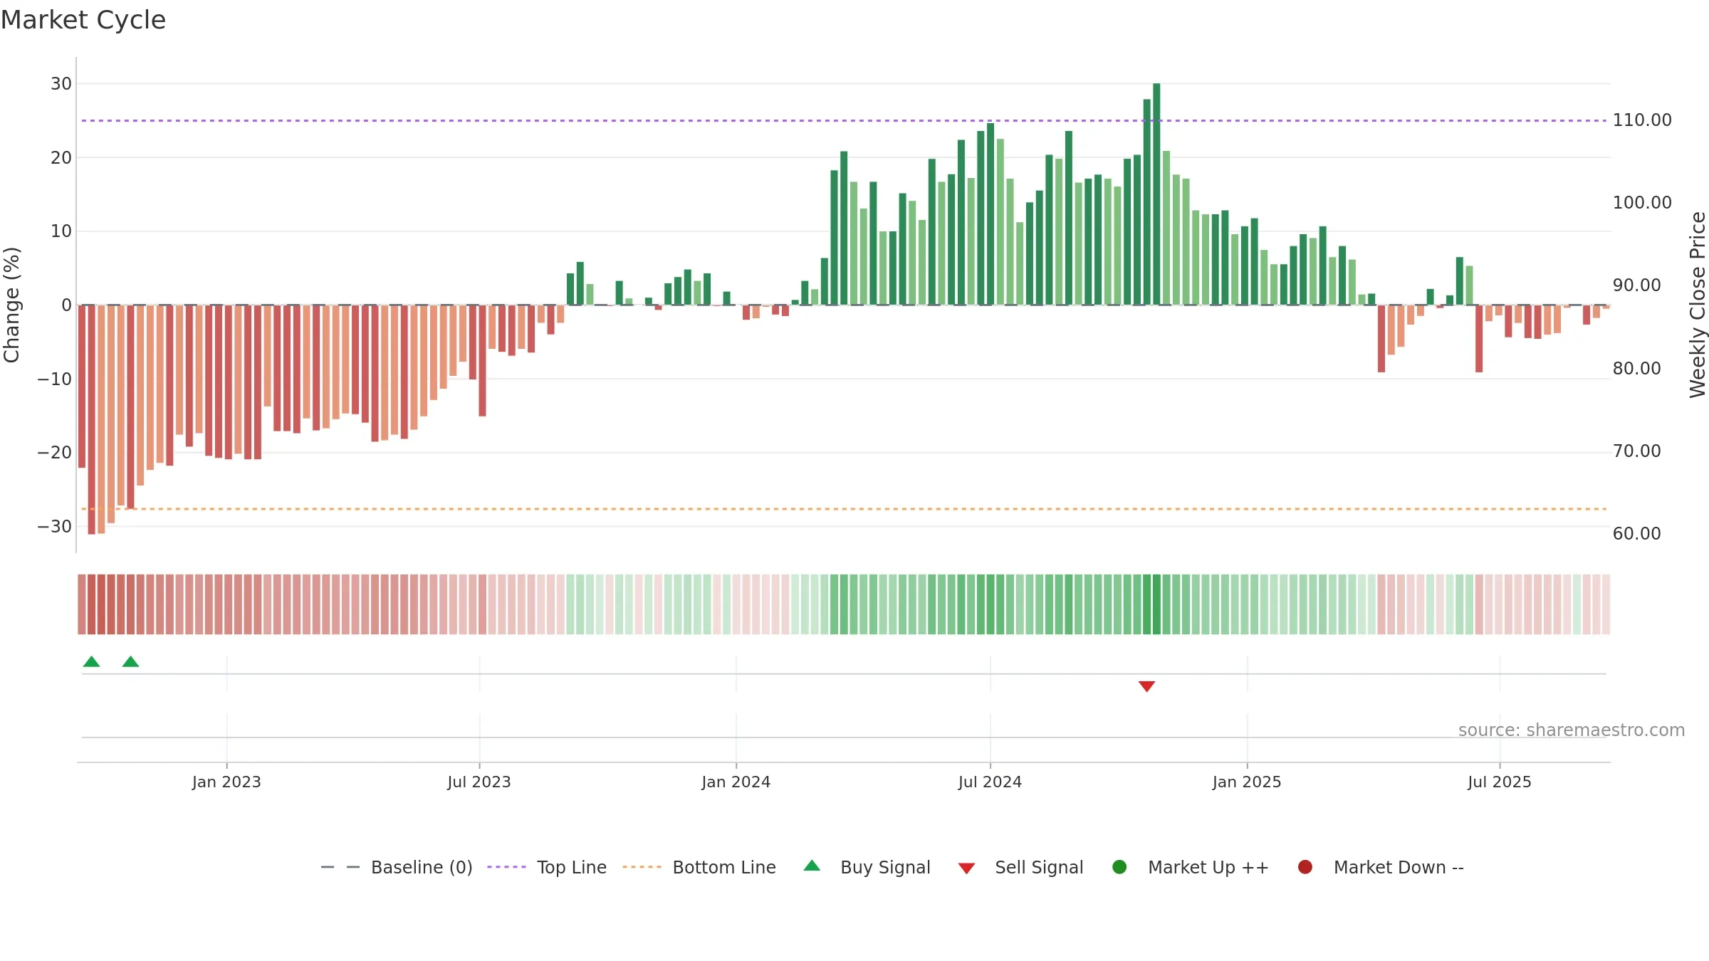Toggle Baseline (0) legend entry
The image size is (1709, 961).
[x=397, y=867]
